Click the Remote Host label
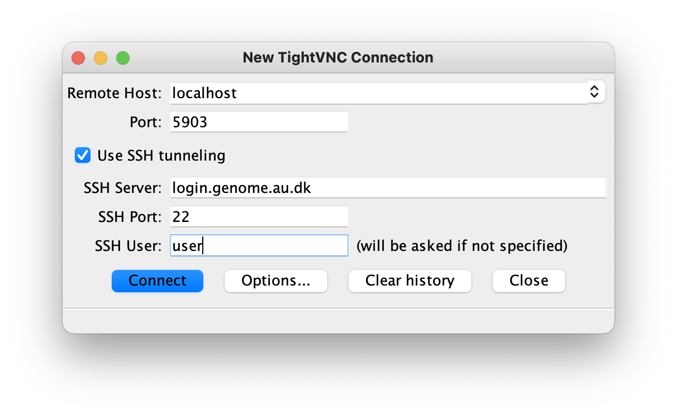 tap(115, 93)
